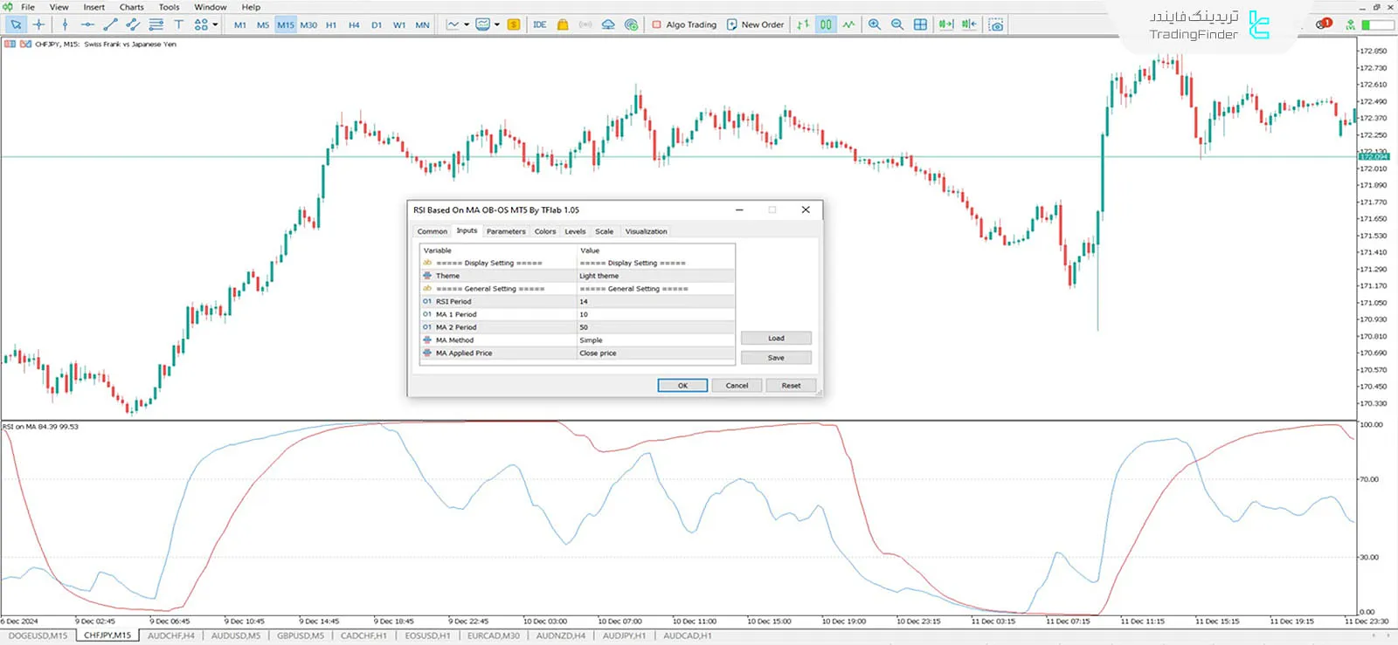The width and height of the screenshot is (1398, 645).
Task: Open the chart screenshot camera tool
Action: coord(996,24)
